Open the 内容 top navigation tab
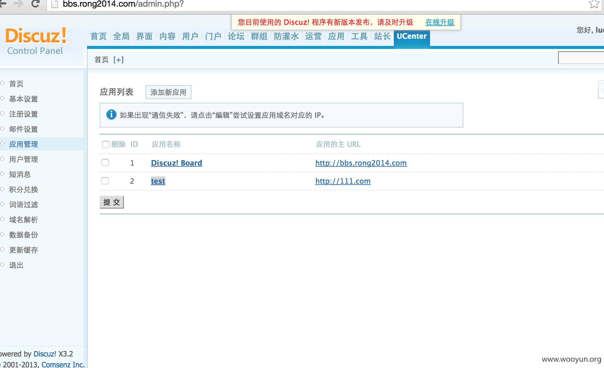The image size is (604, 368). 167,37
